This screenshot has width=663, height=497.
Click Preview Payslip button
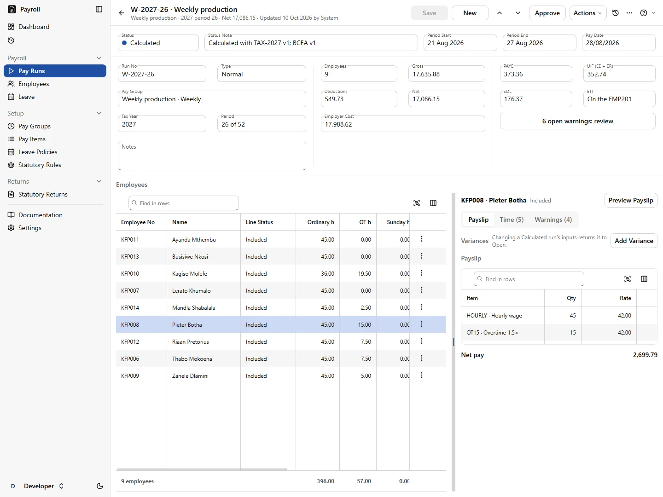(631, 200)
